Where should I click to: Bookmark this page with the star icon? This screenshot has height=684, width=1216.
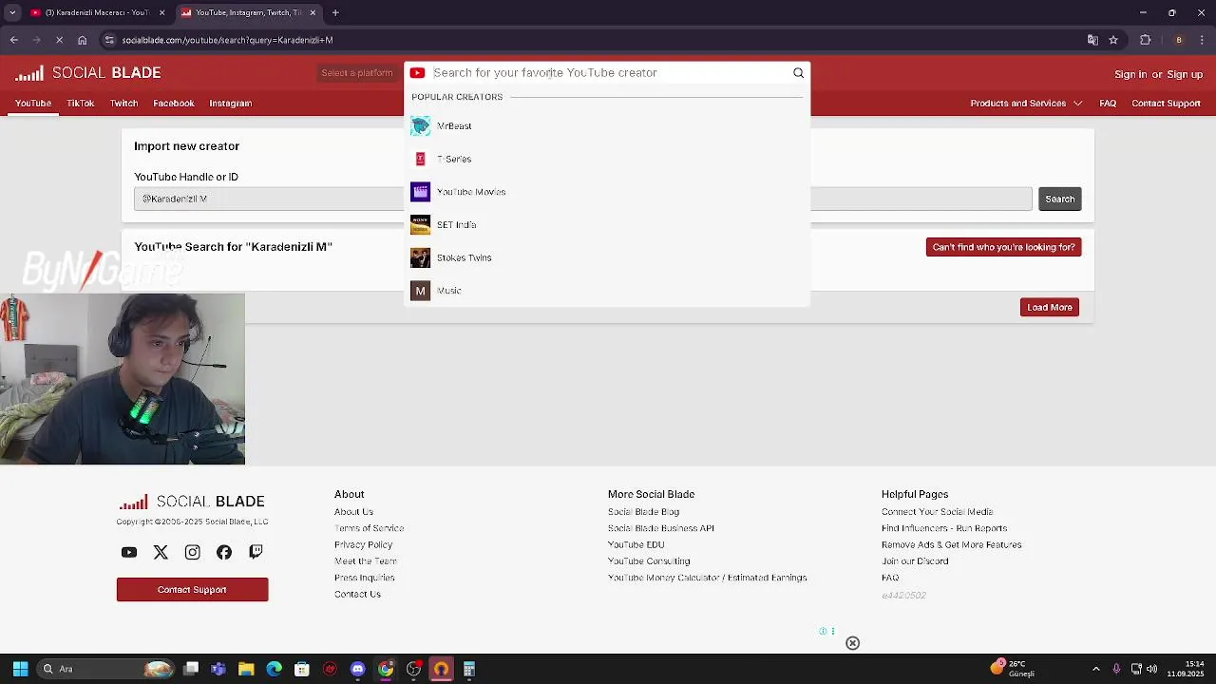(1113, 40)
